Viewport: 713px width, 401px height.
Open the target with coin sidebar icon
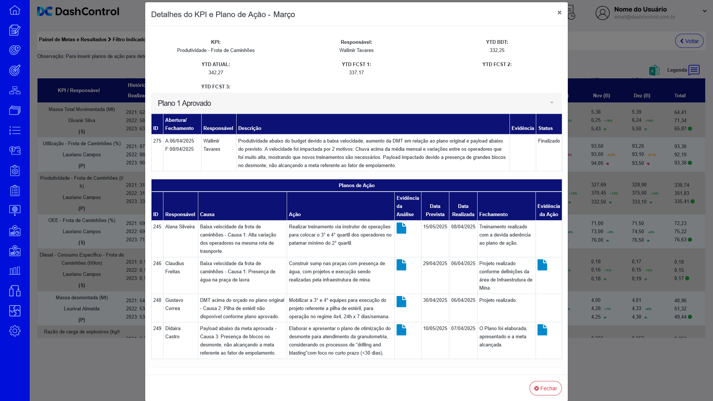pyautogui.click(x=15, y=50)
